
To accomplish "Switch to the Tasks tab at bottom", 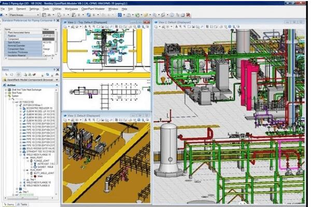I will 22,204.
